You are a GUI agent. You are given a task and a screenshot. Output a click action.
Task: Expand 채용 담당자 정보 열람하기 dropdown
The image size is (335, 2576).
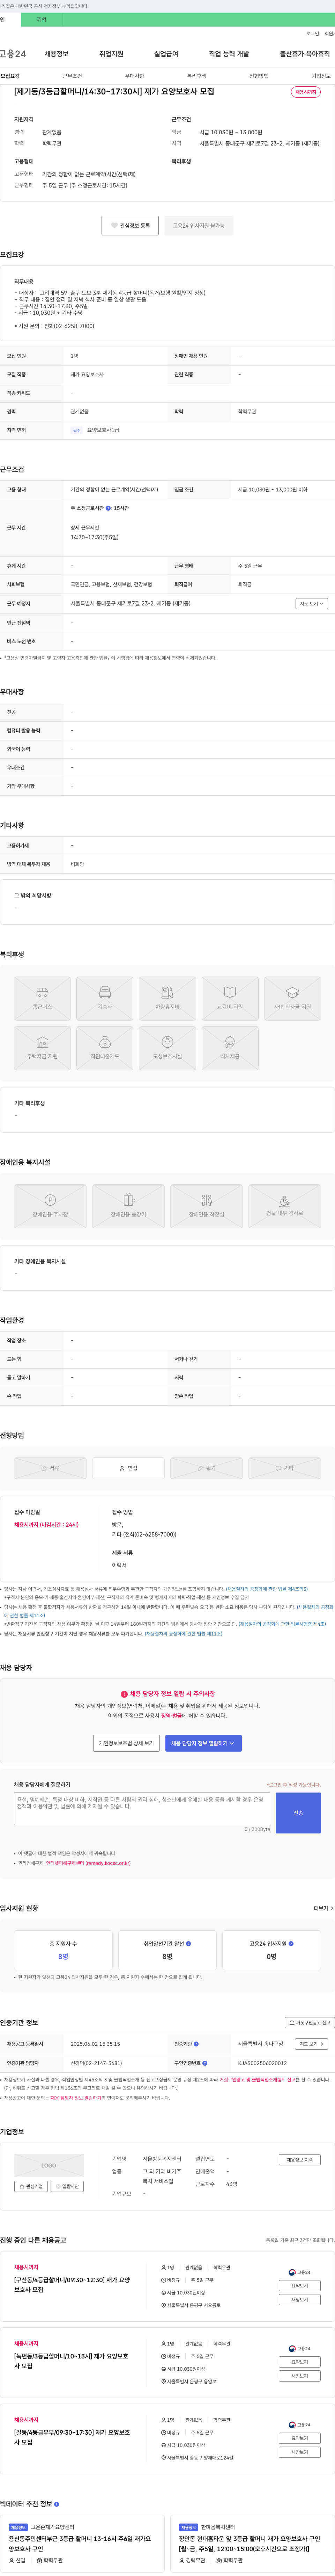[203, 1743]
